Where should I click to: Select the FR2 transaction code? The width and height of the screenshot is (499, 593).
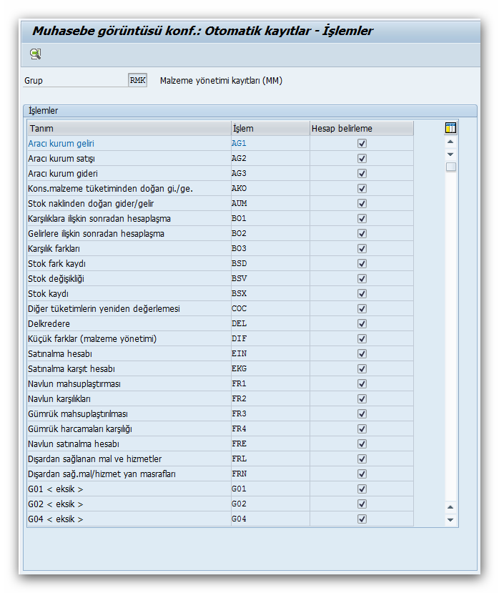coord(270,398)
